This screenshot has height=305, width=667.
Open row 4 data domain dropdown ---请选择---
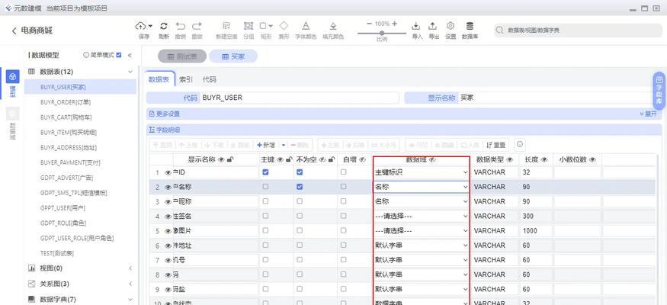click(421, 216)
